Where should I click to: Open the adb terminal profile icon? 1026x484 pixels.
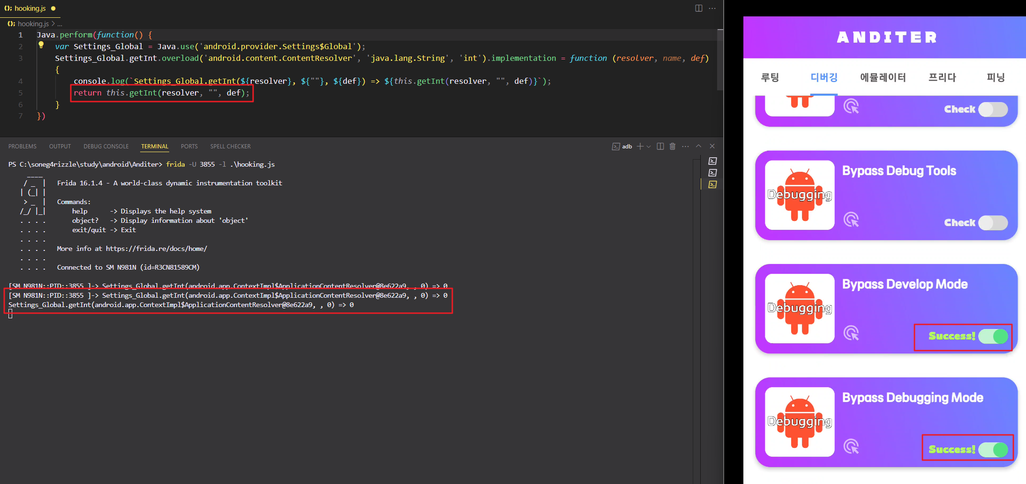[x=615, y=147]
